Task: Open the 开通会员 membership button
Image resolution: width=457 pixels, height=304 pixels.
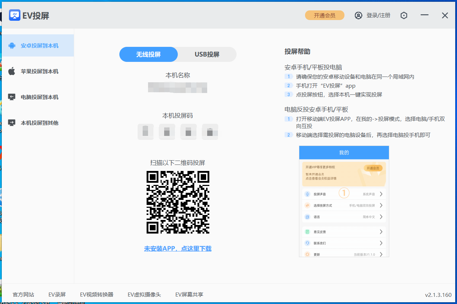Action: click(325, 15)
